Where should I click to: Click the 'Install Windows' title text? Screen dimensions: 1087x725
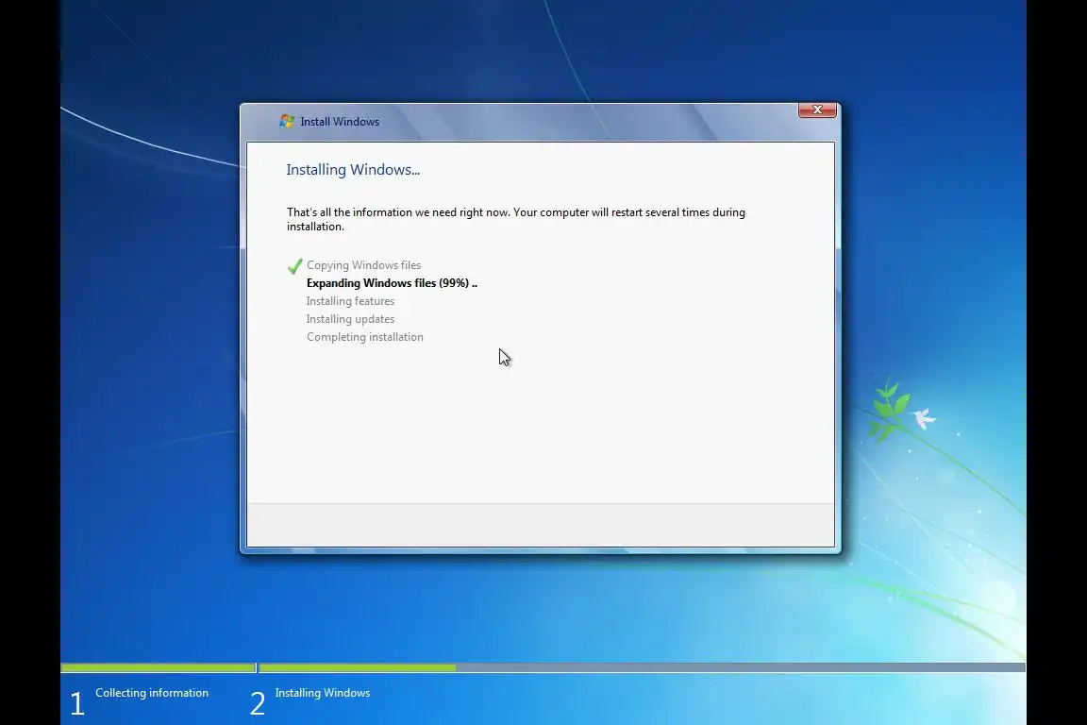point(340,122)
